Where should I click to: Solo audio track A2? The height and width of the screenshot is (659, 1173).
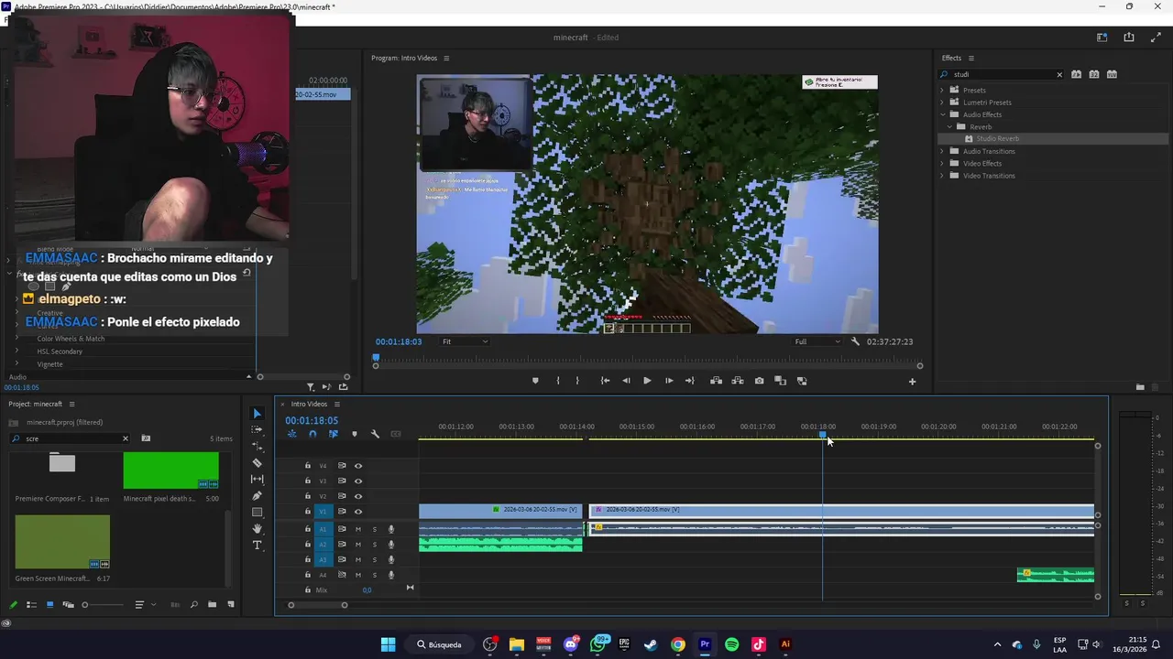coord(374,544)
